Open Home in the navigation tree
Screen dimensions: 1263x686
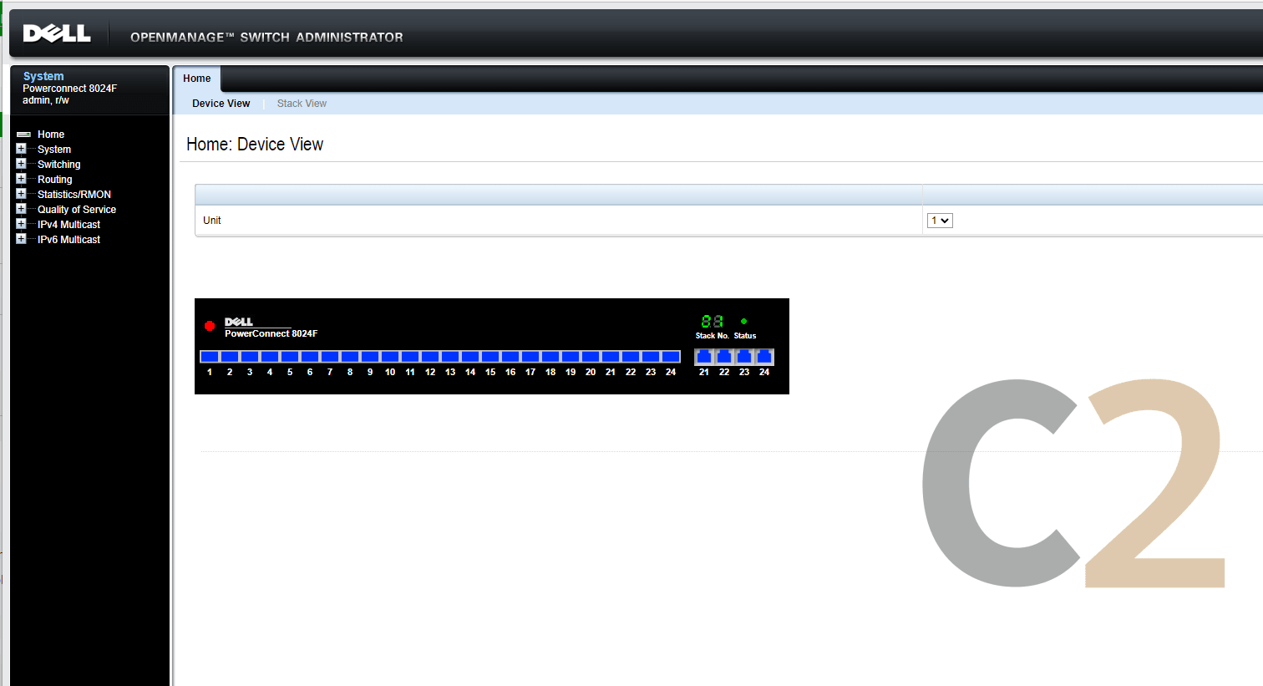click(x=51, y=135)
